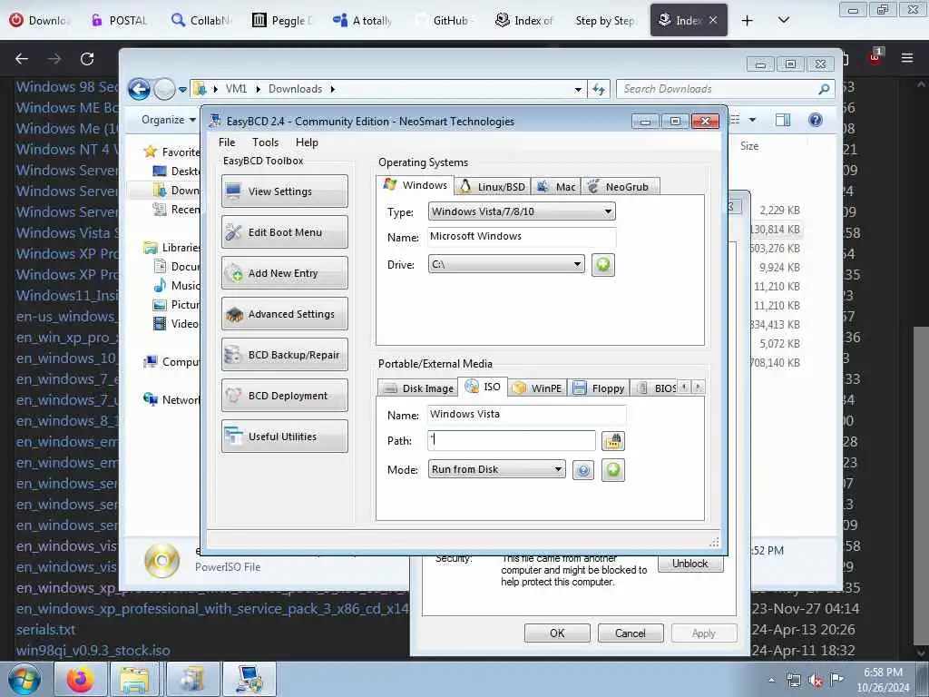Expand the Drive C:\ dropdown
The height and width of the screenshot is (697, 929).
(x=506, y=264)
